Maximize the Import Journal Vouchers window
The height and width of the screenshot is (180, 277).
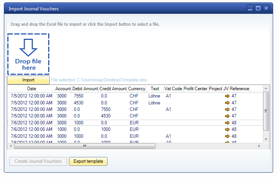tap(258, 8)
